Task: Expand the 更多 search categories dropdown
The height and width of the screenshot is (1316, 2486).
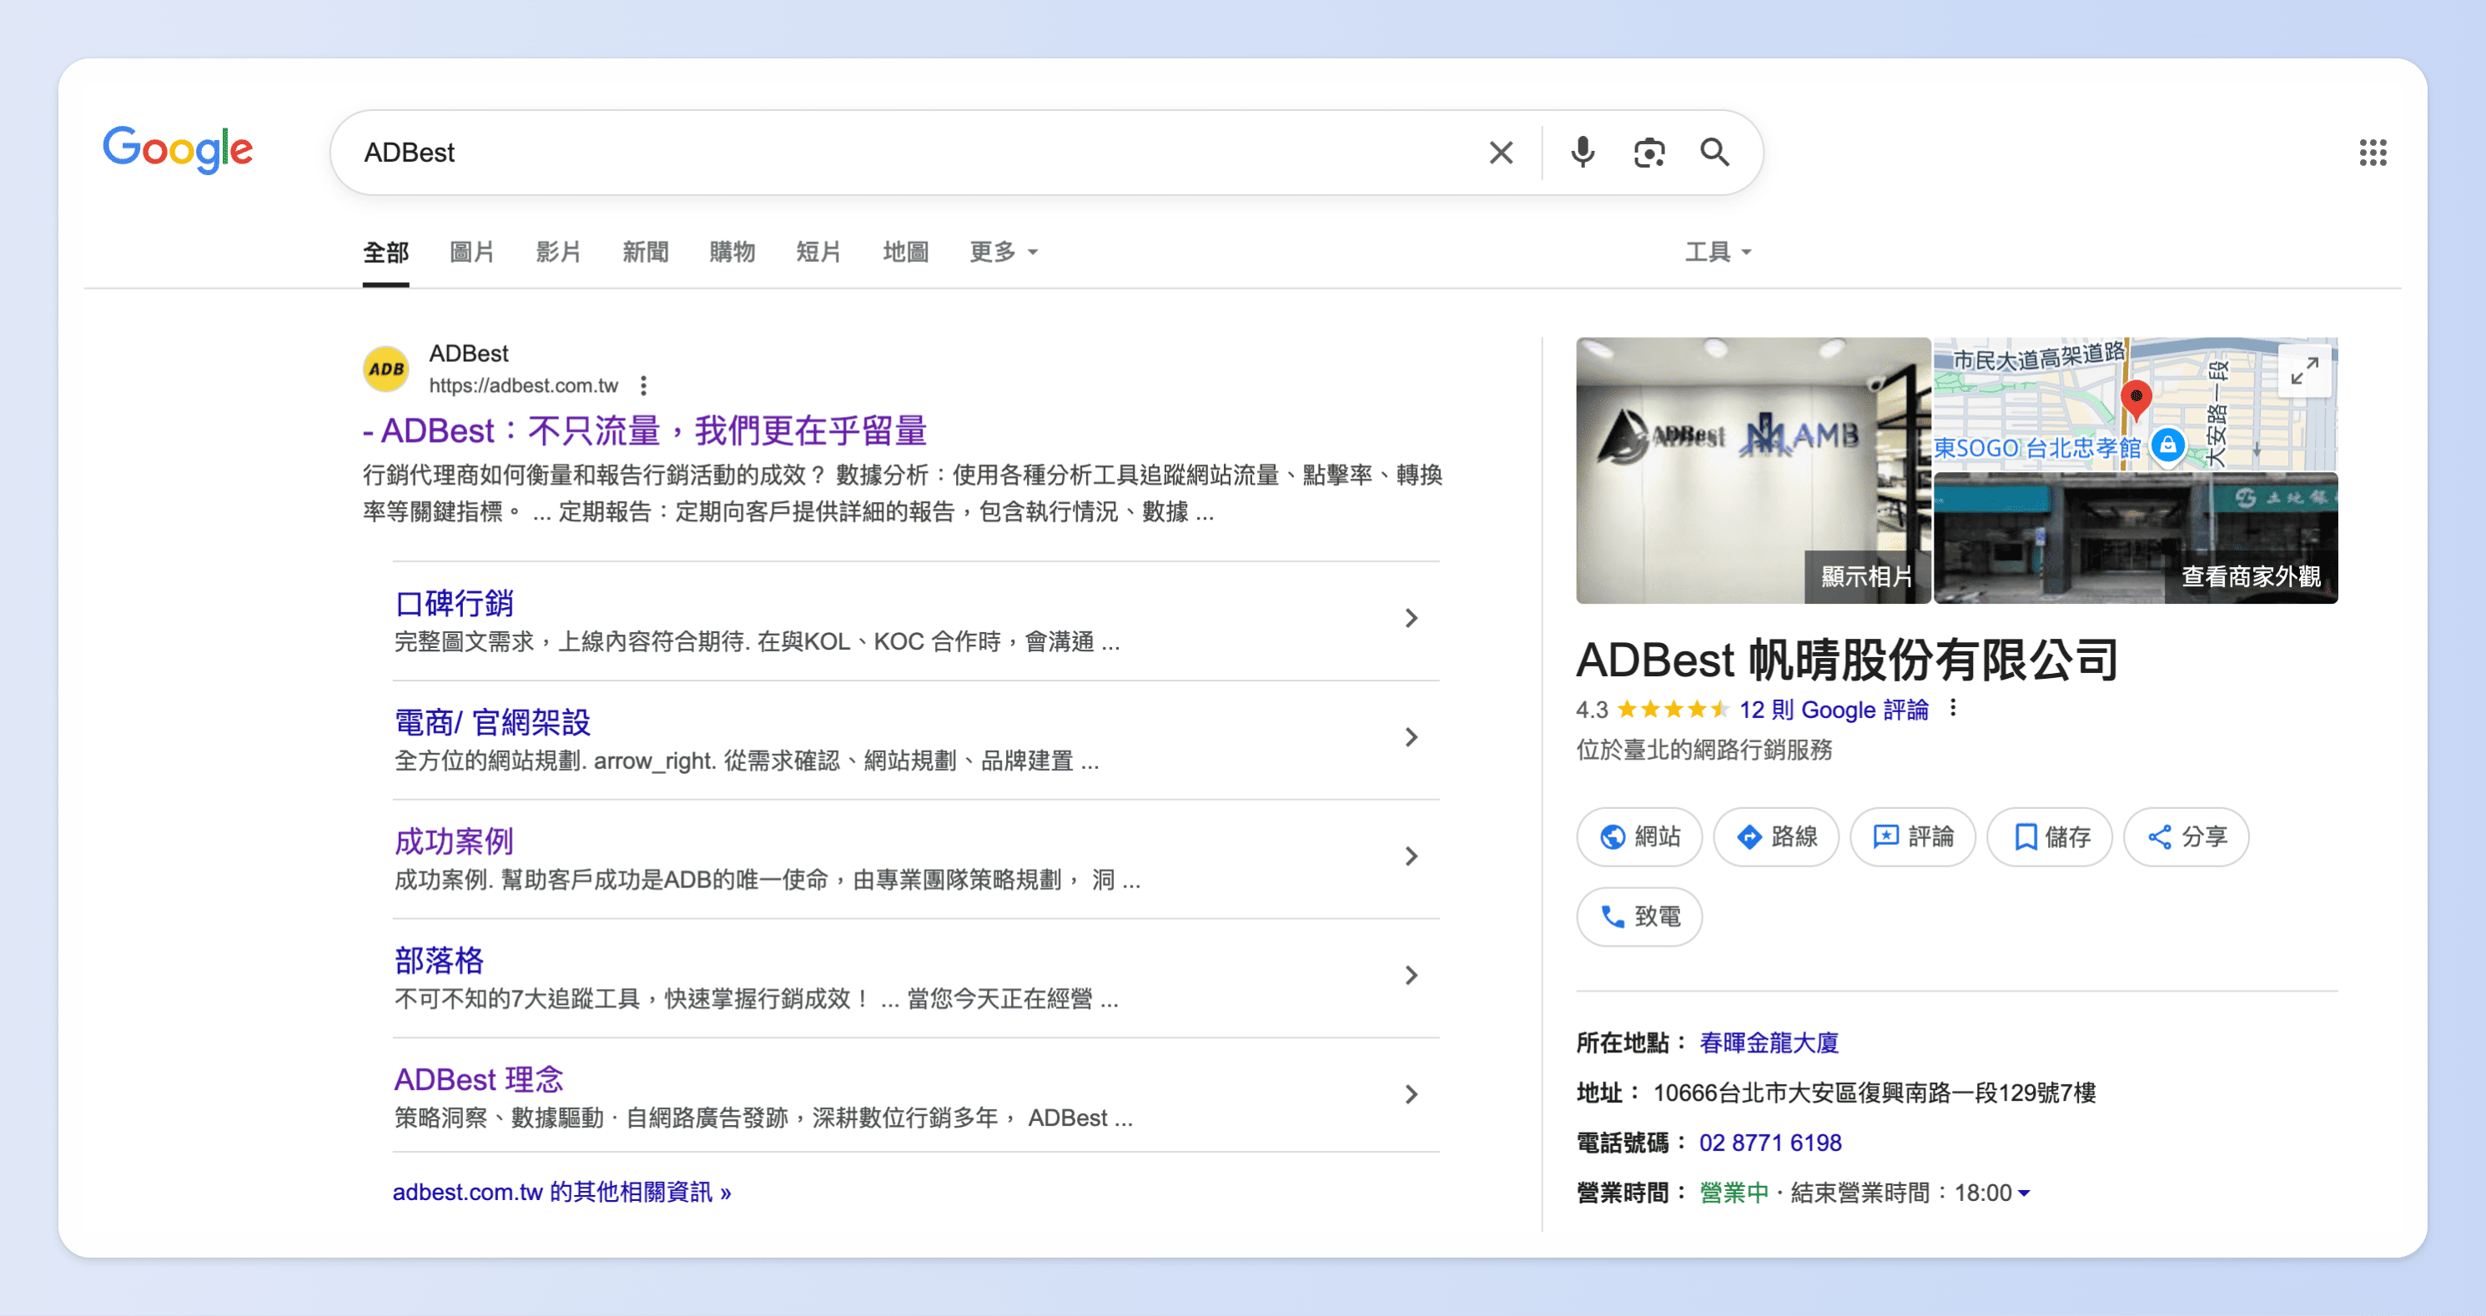Action: point(1003,252)
